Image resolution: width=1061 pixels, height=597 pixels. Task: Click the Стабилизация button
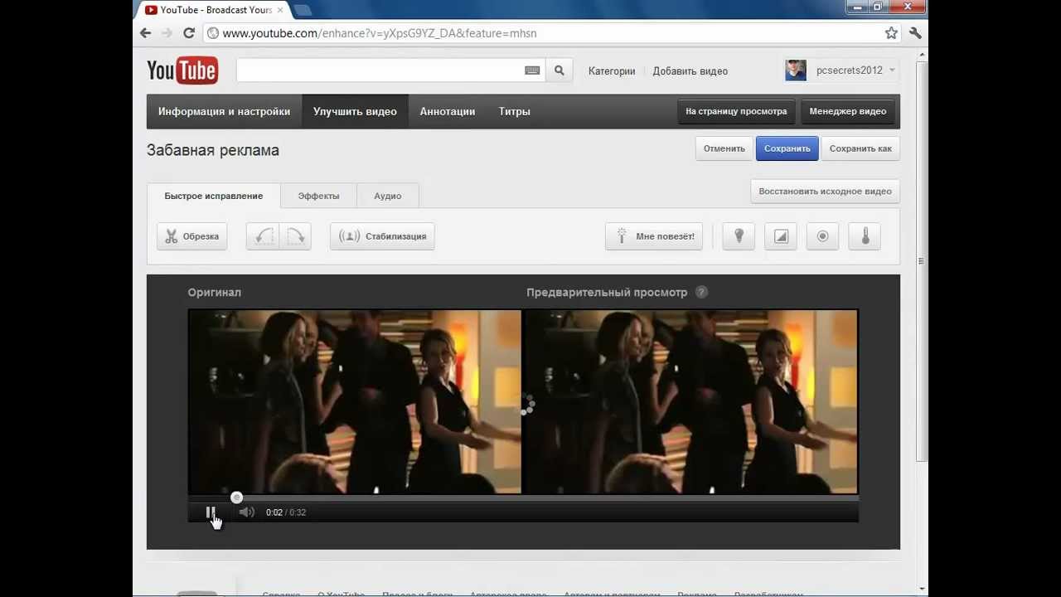[382, 236]
